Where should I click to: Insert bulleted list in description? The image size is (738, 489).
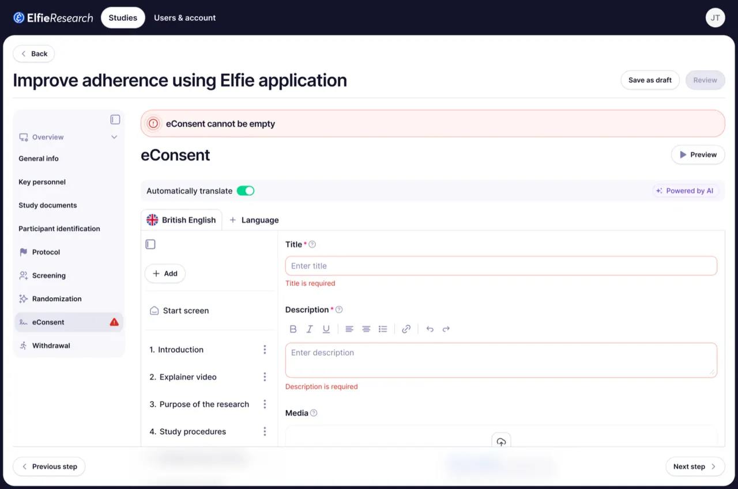tap(383, 329)
